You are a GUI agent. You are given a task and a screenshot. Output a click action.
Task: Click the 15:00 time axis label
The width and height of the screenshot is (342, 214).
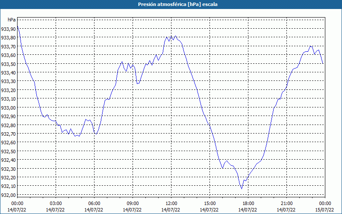click(209, 204)
